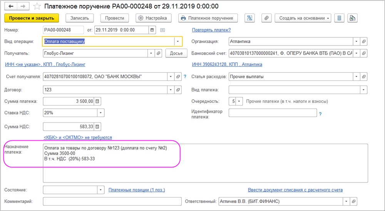Open calculator for Сумма платежа field
Screen dimensions: 385x211
[x=97, y=101]
